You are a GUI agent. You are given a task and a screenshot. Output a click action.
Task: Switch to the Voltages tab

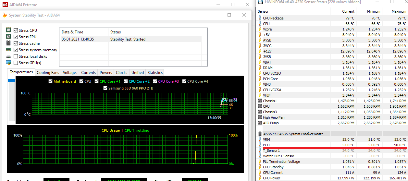pyautogui.click(x=70, y=73)
